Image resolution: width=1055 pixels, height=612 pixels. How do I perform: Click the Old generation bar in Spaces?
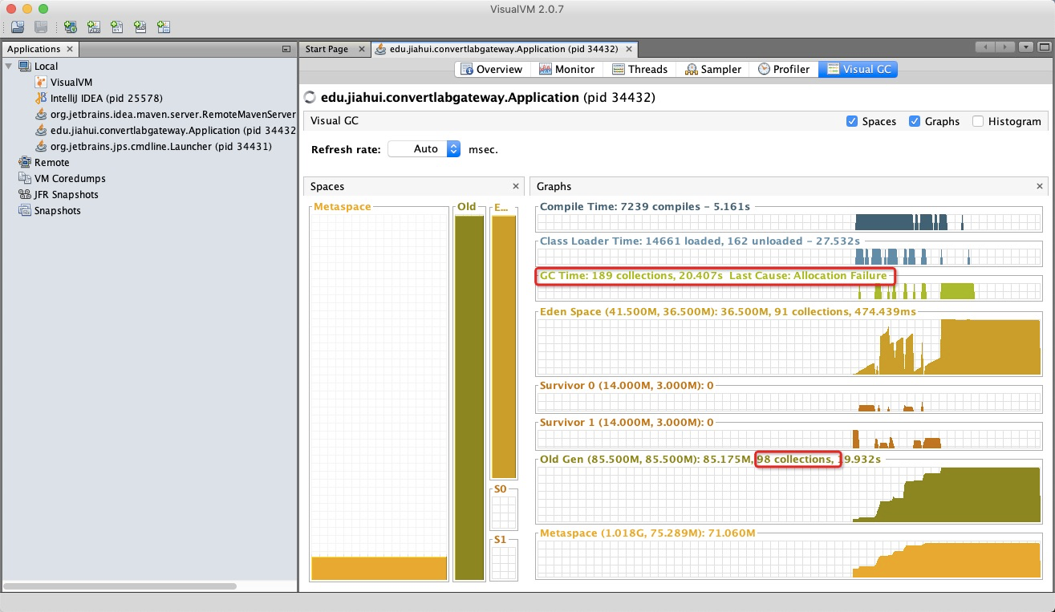[469, 397]
